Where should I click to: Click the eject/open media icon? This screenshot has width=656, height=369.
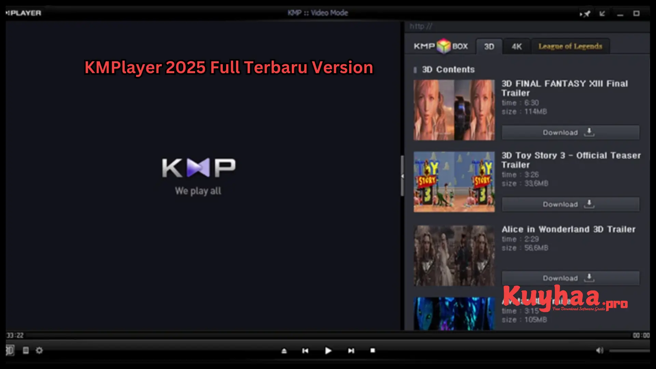coord(284,351)
